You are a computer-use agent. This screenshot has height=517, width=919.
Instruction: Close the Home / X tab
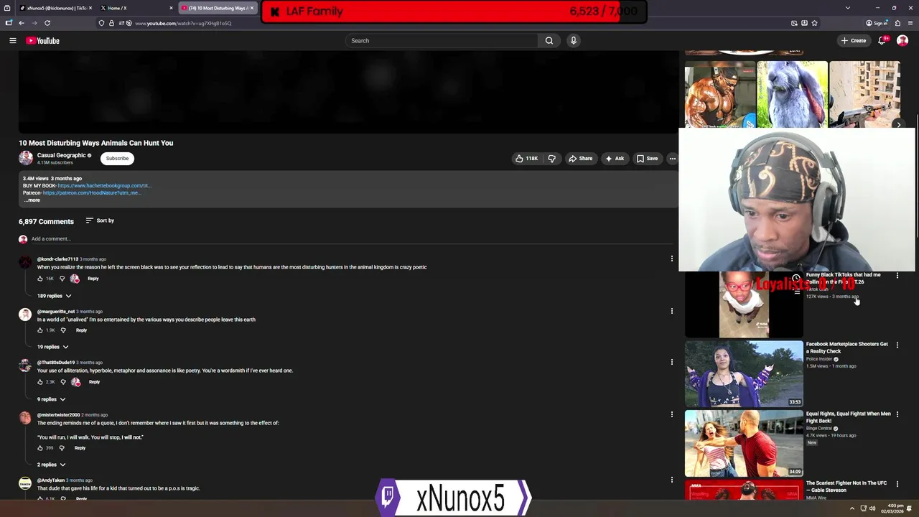click(171, 8)
